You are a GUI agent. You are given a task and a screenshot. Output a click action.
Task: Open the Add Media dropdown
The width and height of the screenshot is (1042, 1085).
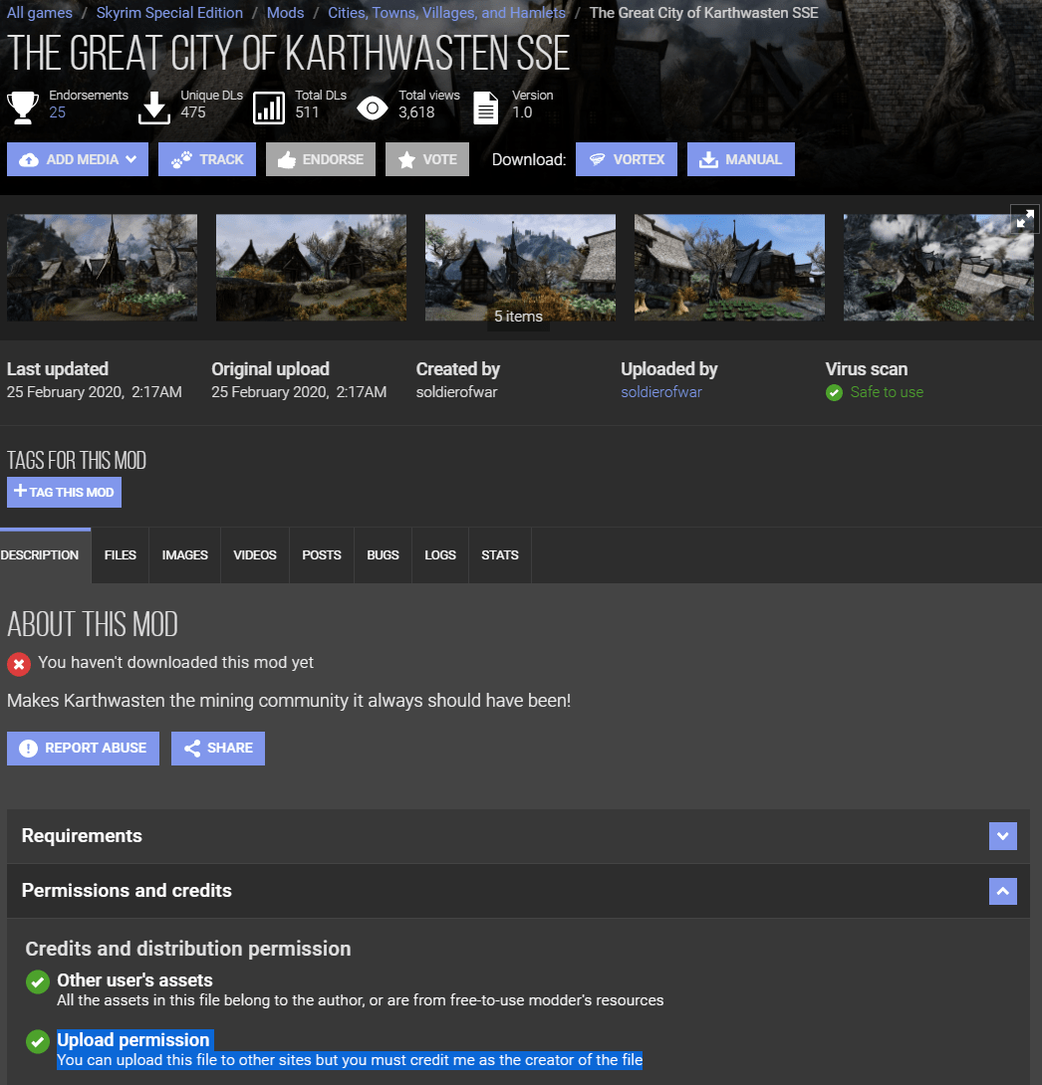click(78, 159)
